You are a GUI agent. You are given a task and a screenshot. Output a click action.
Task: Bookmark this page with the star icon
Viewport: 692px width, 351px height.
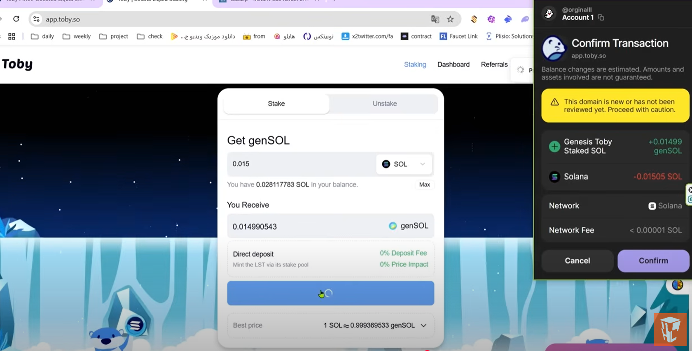[450, 19]
